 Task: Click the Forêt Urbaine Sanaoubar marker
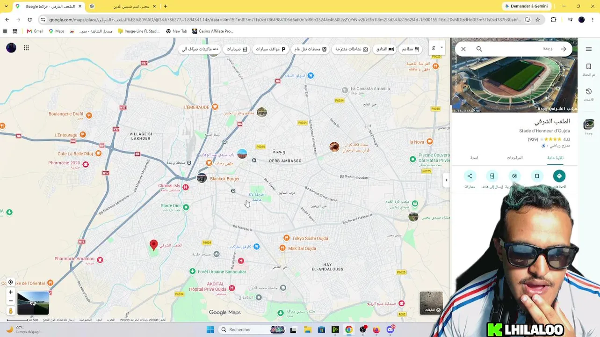[x=192, y=271]
